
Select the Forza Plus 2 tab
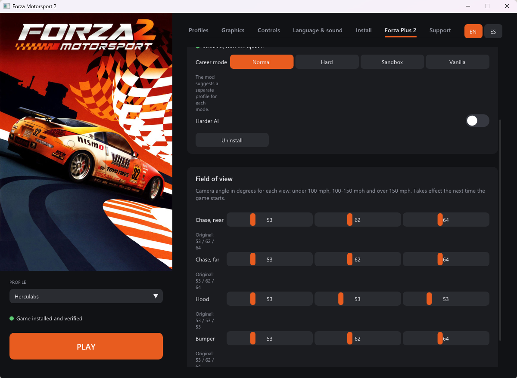pos(401,30)
